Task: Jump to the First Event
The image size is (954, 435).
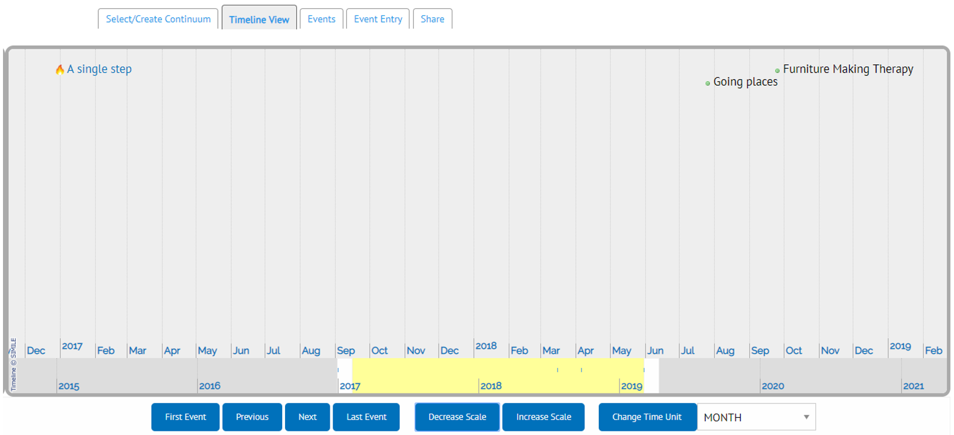Action: click(185, 417)
